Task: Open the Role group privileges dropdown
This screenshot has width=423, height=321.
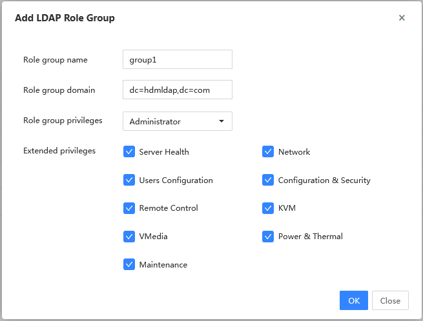Action: [178, 121]
